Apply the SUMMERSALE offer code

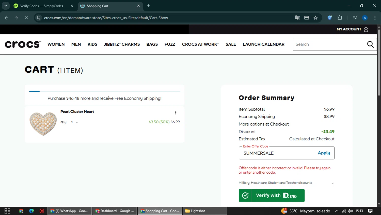[x=324, y=153]
